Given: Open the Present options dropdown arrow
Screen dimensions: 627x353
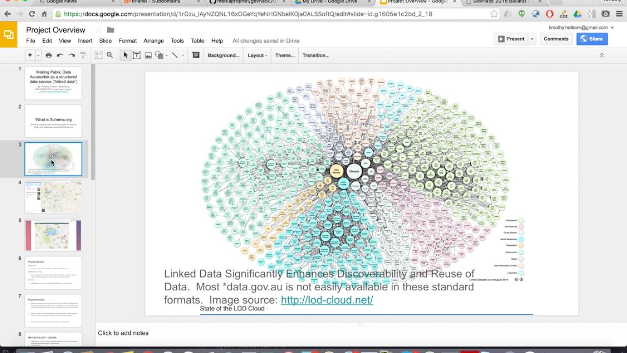Looking at the screenshot, I should [x=532, y=39].
